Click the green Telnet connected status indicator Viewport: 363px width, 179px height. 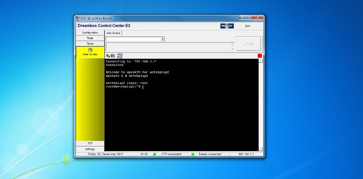(x=192, y=154)
